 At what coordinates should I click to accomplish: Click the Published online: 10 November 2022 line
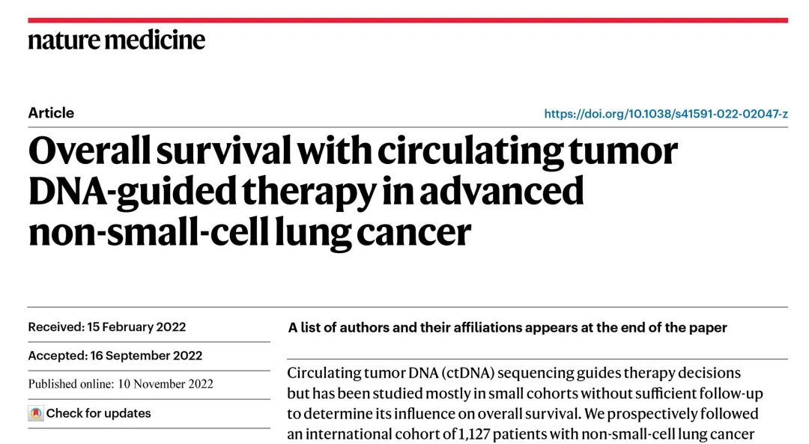[121, 384]
